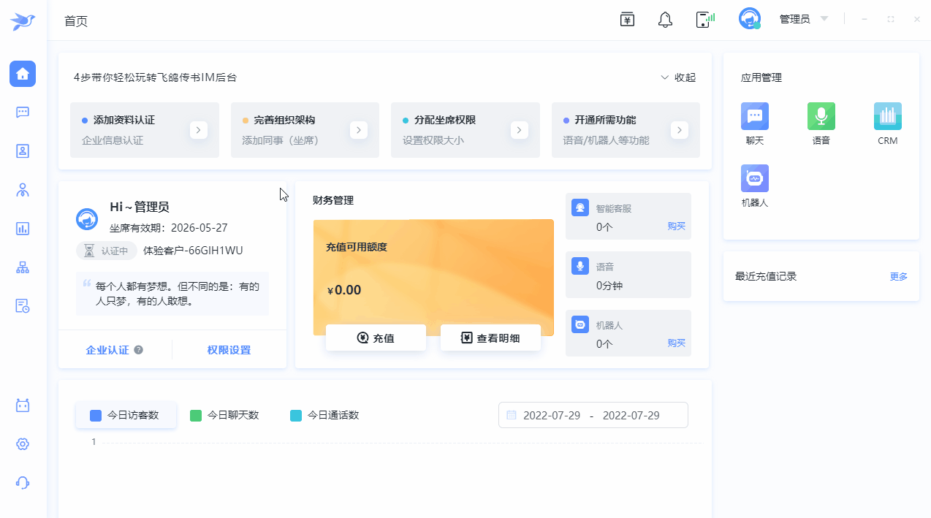Expand the 添加资料认证 step arrow
This screenshot has height=518, width=931.
click(199, 130)
